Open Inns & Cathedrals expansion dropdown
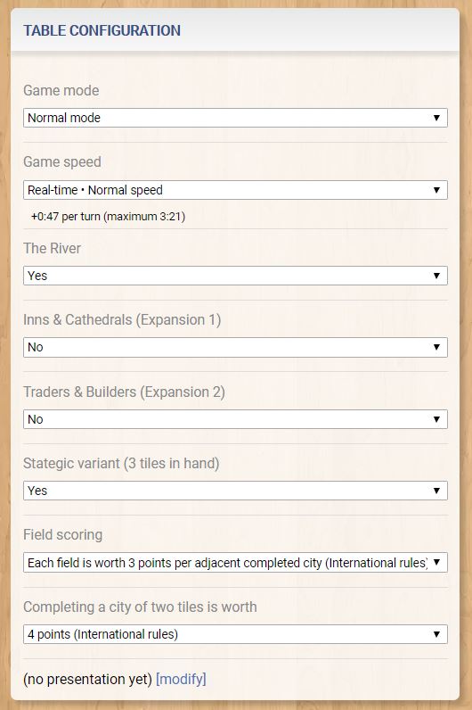The width and height of the screenshot is (472, 710). (x=235, y=347)
